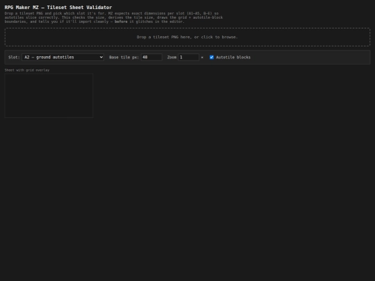Click the Autotile blocks label
The height and width of the screenshot is (281, 375).
pos(233,57)
